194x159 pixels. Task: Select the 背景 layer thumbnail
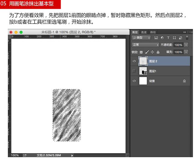point(143,81)
